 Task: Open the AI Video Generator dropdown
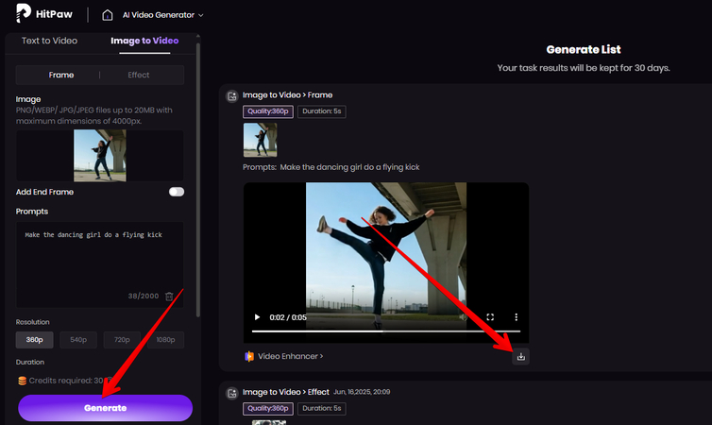coord(162,15)
